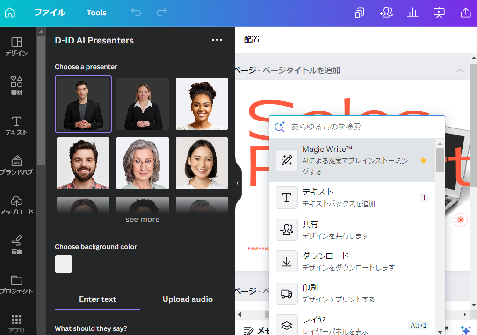Viewport: 477px width, 335px height.
Task: Open the プロジェクト sidebar panel
Action: [16, 285]
